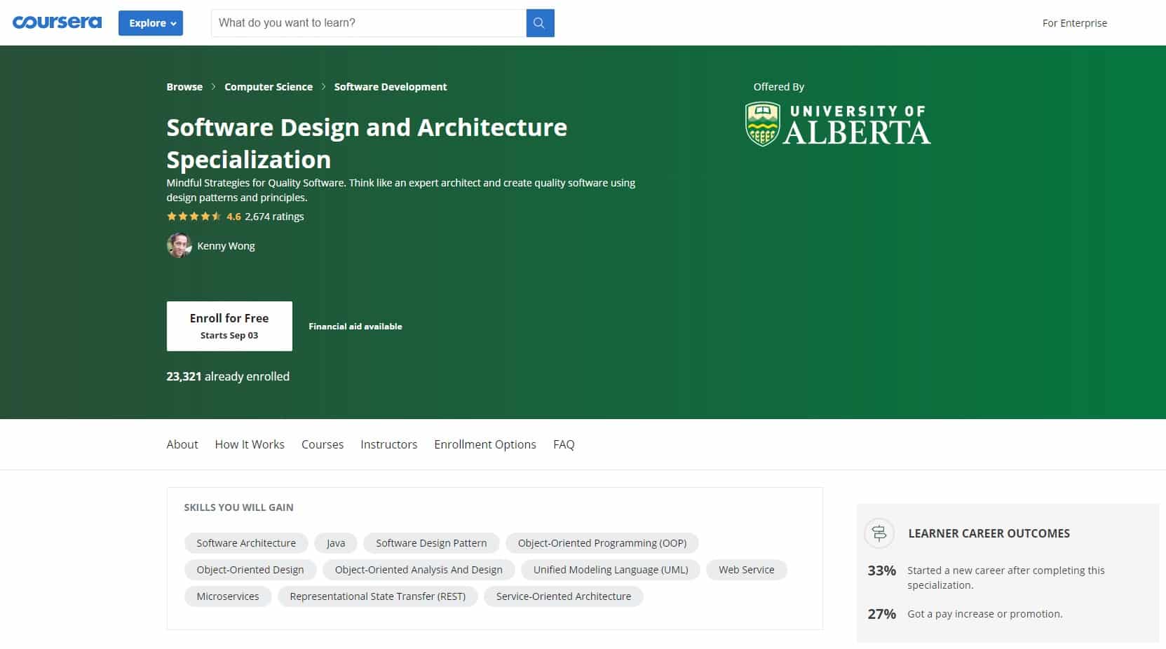The image size is (1166, 649).
Task: Click Kenny Wong's profile photo
Action: (179, 245)
